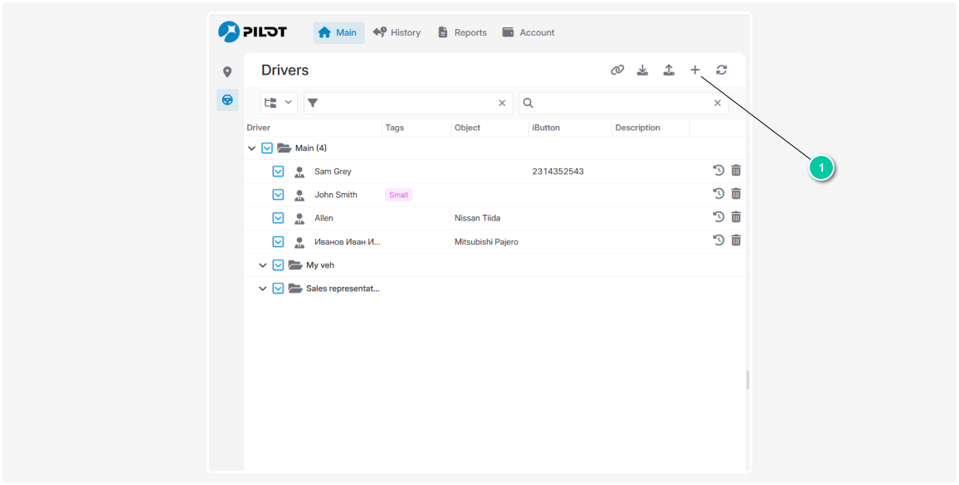Toggle the My veh folder checkbox
This screenshot has width=959, height=485.
279,265
